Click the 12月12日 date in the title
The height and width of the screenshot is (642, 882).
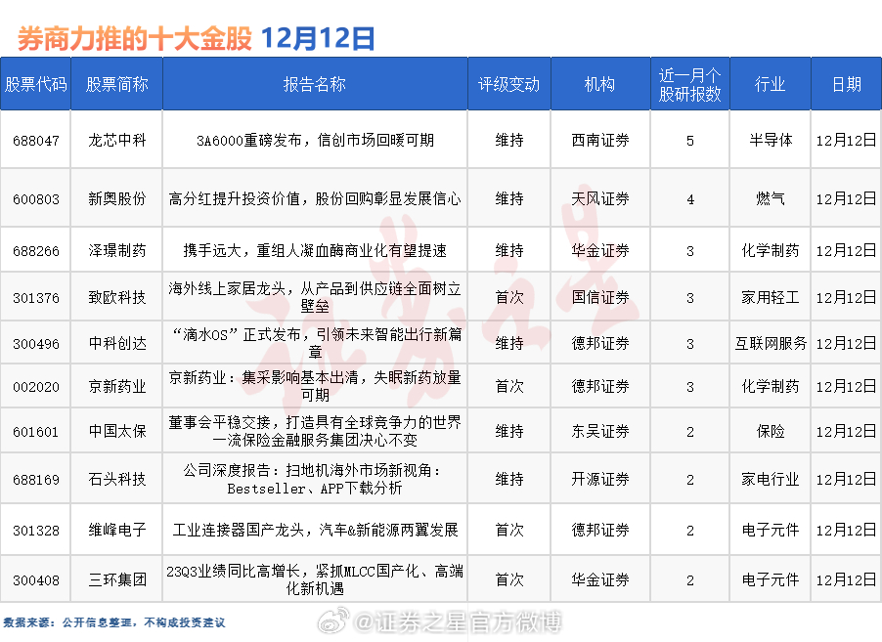point(318,39)
